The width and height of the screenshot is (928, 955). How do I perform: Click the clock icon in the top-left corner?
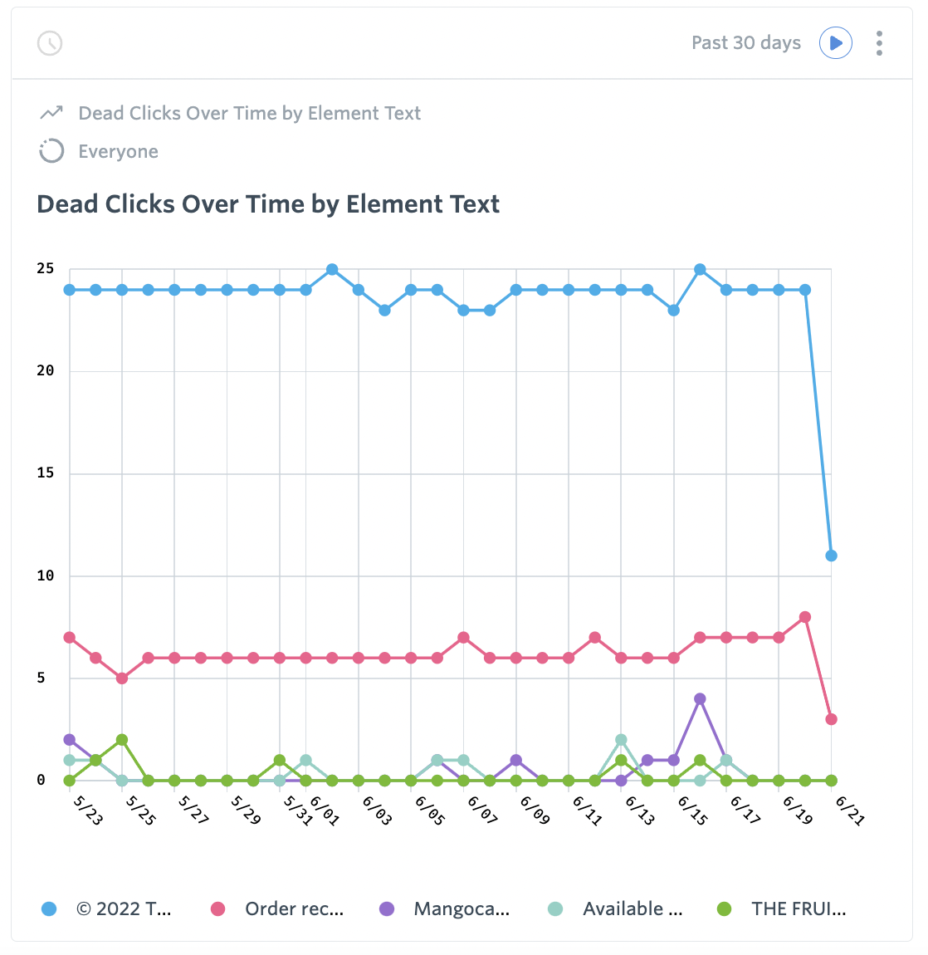tap(49, 42)
